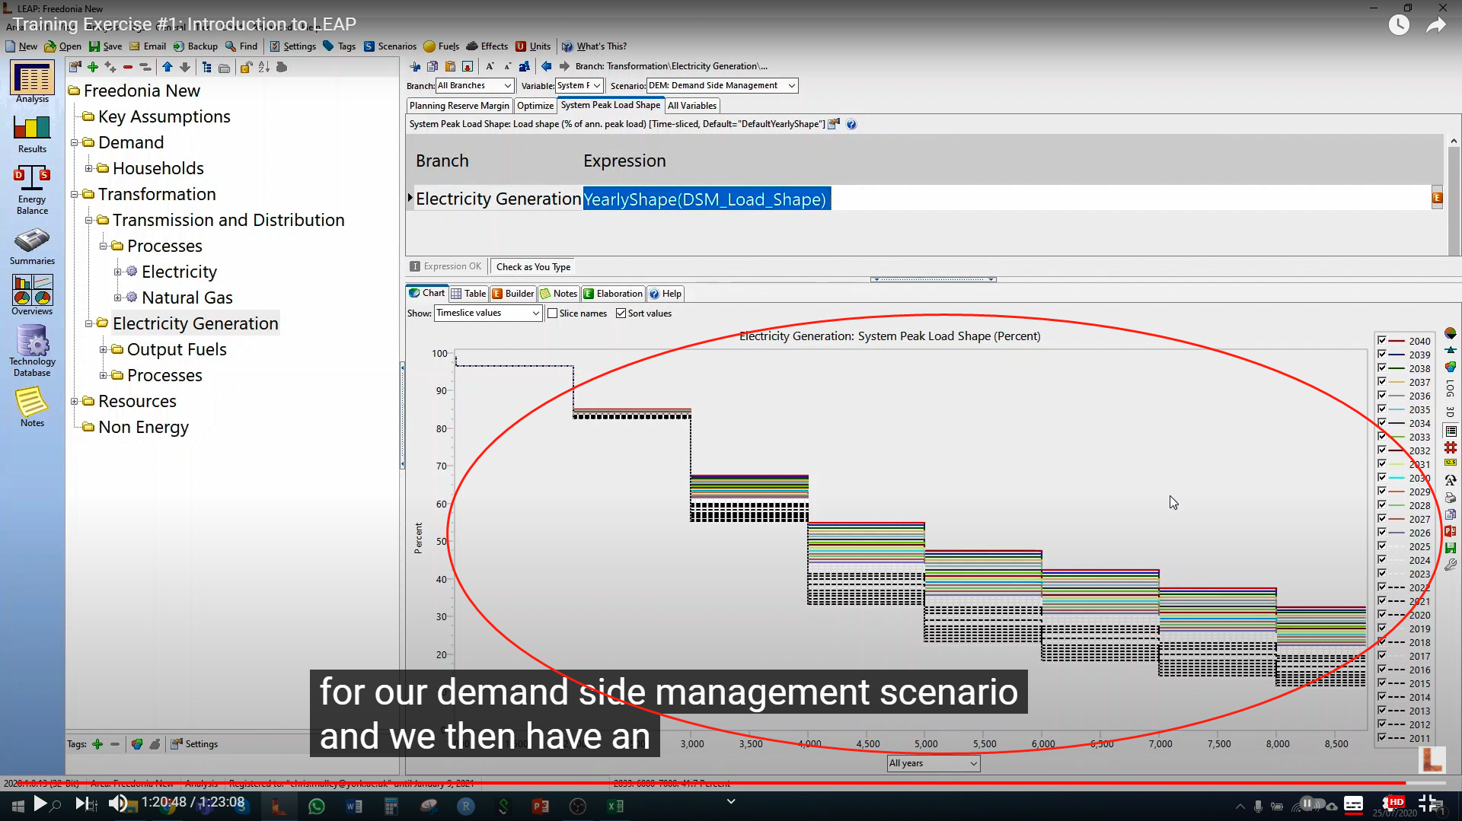The image size is (1462, 821).
Task: Uncheck the 2039 legend series
Action: (x=1381, y=355)
